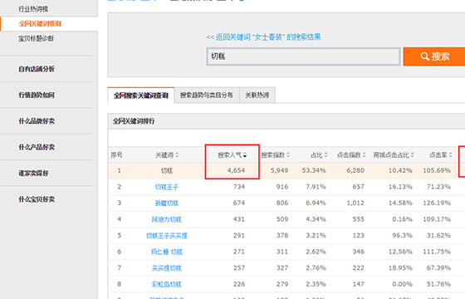The image size is (465, 299).
Task: Follow the 返回关键词 女士春装 results link
Action: pyautogui.click(x=264, y=37)
